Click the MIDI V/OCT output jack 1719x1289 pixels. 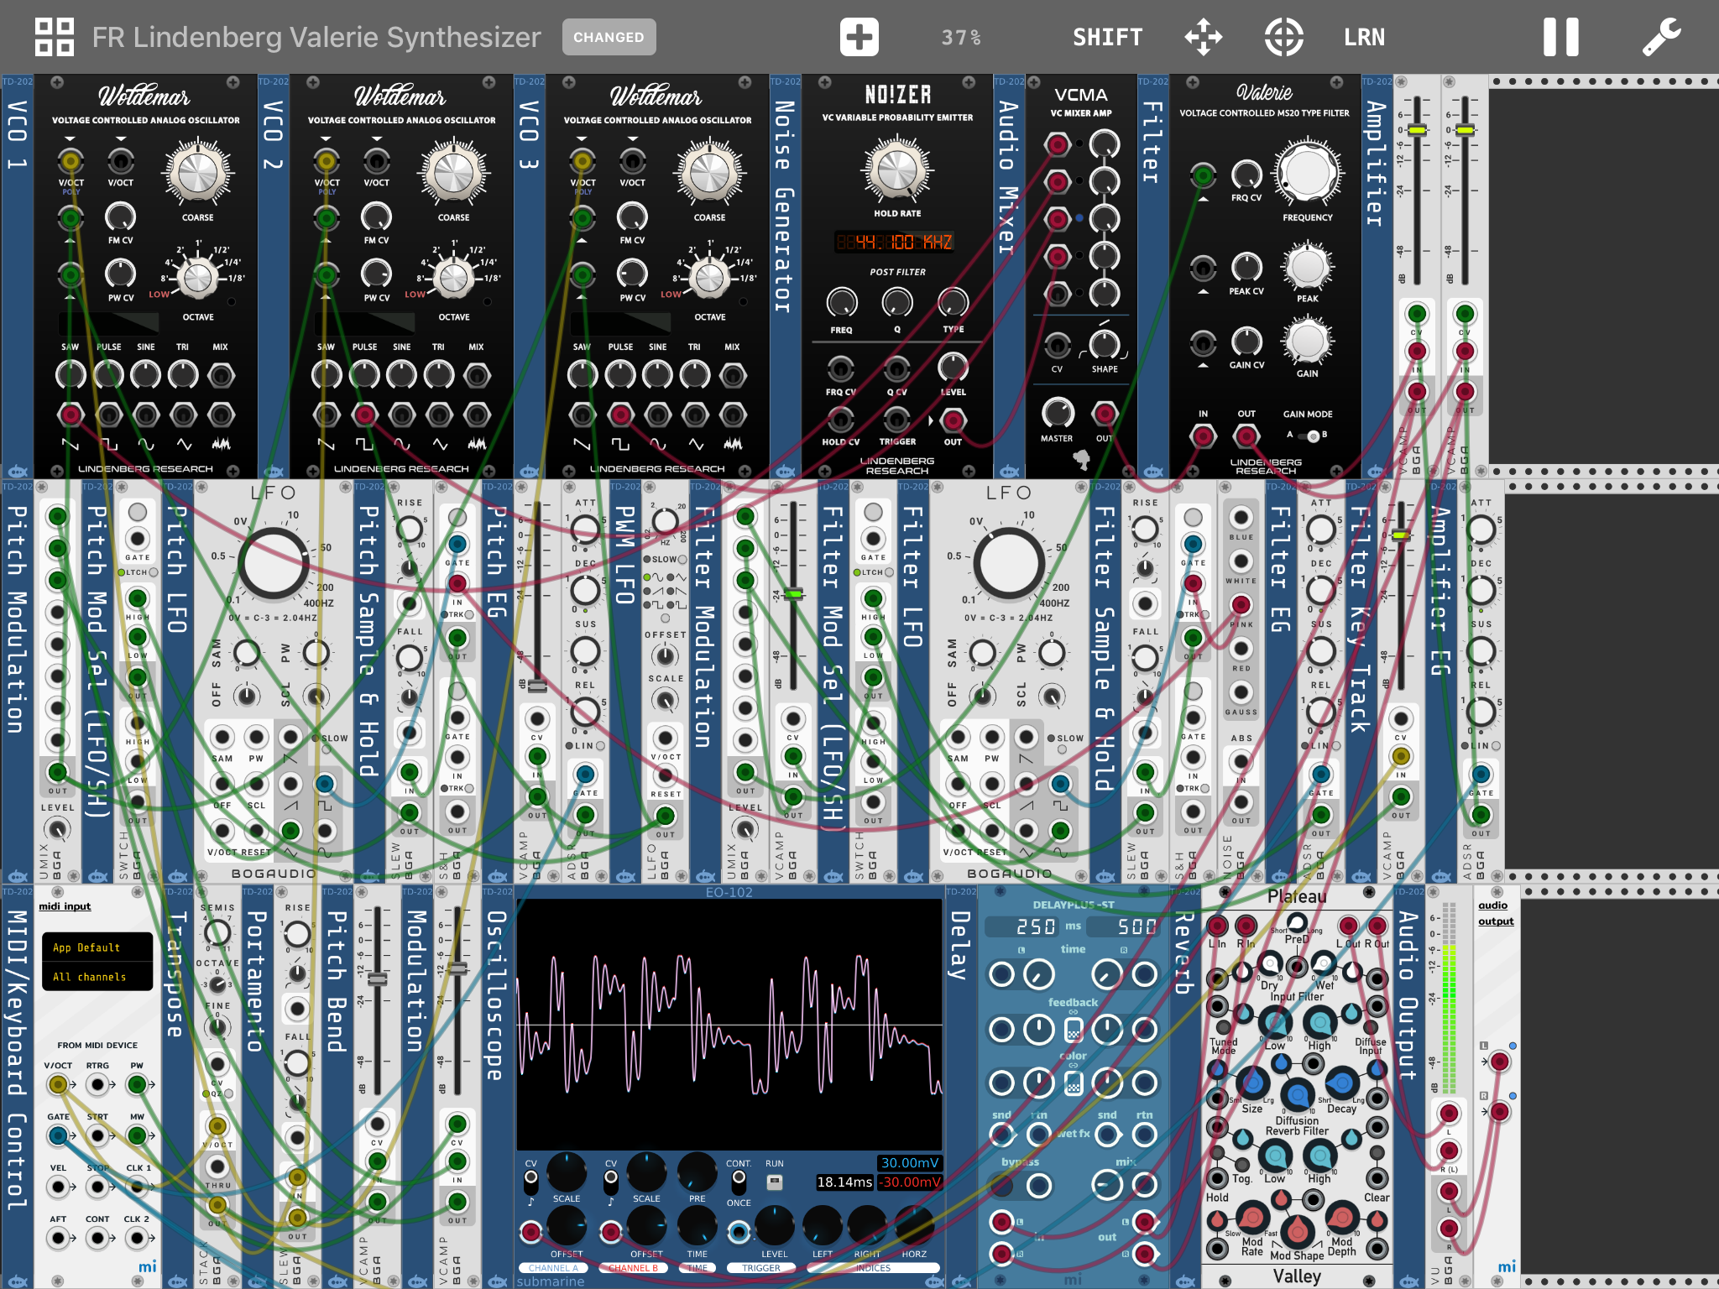point(57,1084)
